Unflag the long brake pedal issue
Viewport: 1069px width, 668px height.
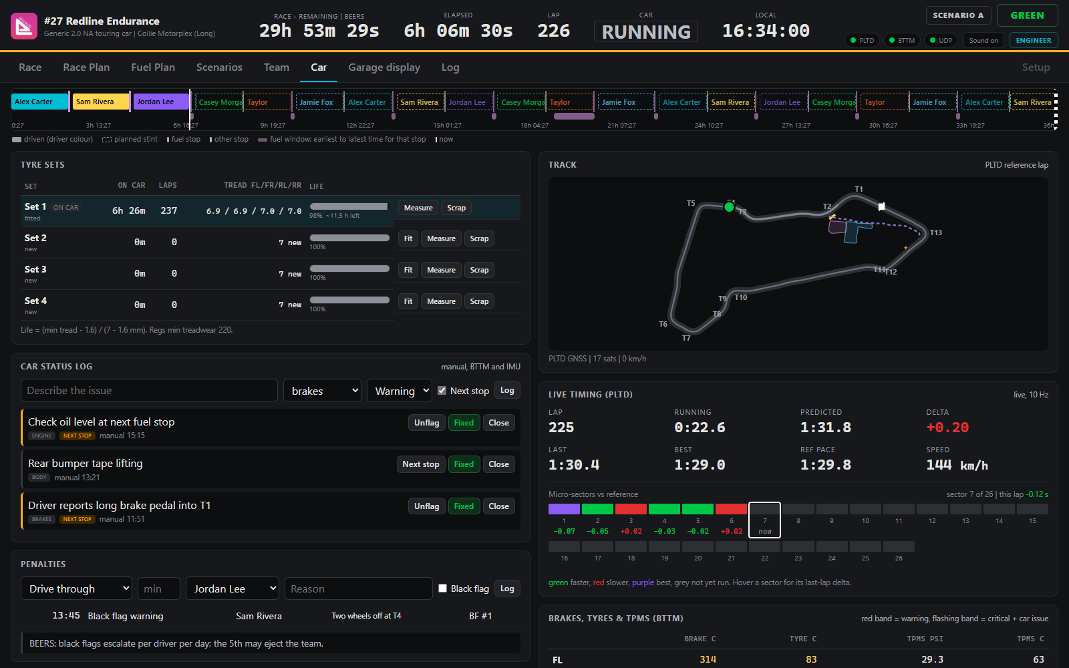pyautogui.click(x=426, y=506)
